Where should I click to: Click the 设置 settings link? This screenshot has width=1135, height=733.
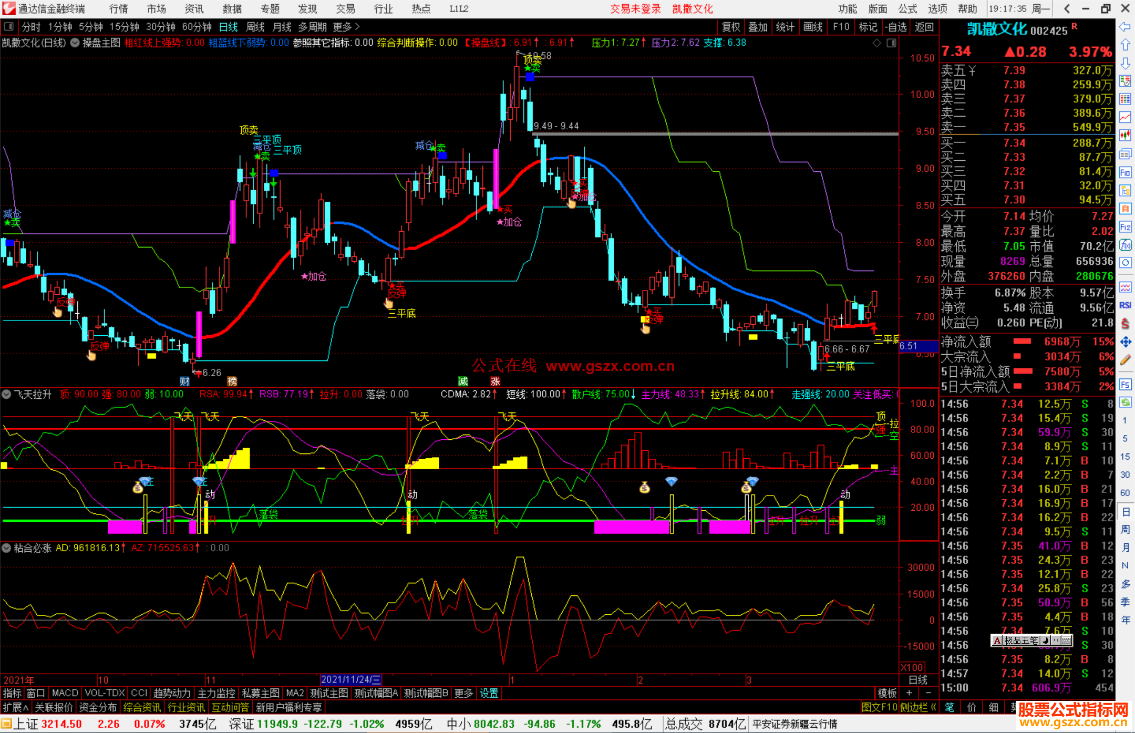coord(489,693)
